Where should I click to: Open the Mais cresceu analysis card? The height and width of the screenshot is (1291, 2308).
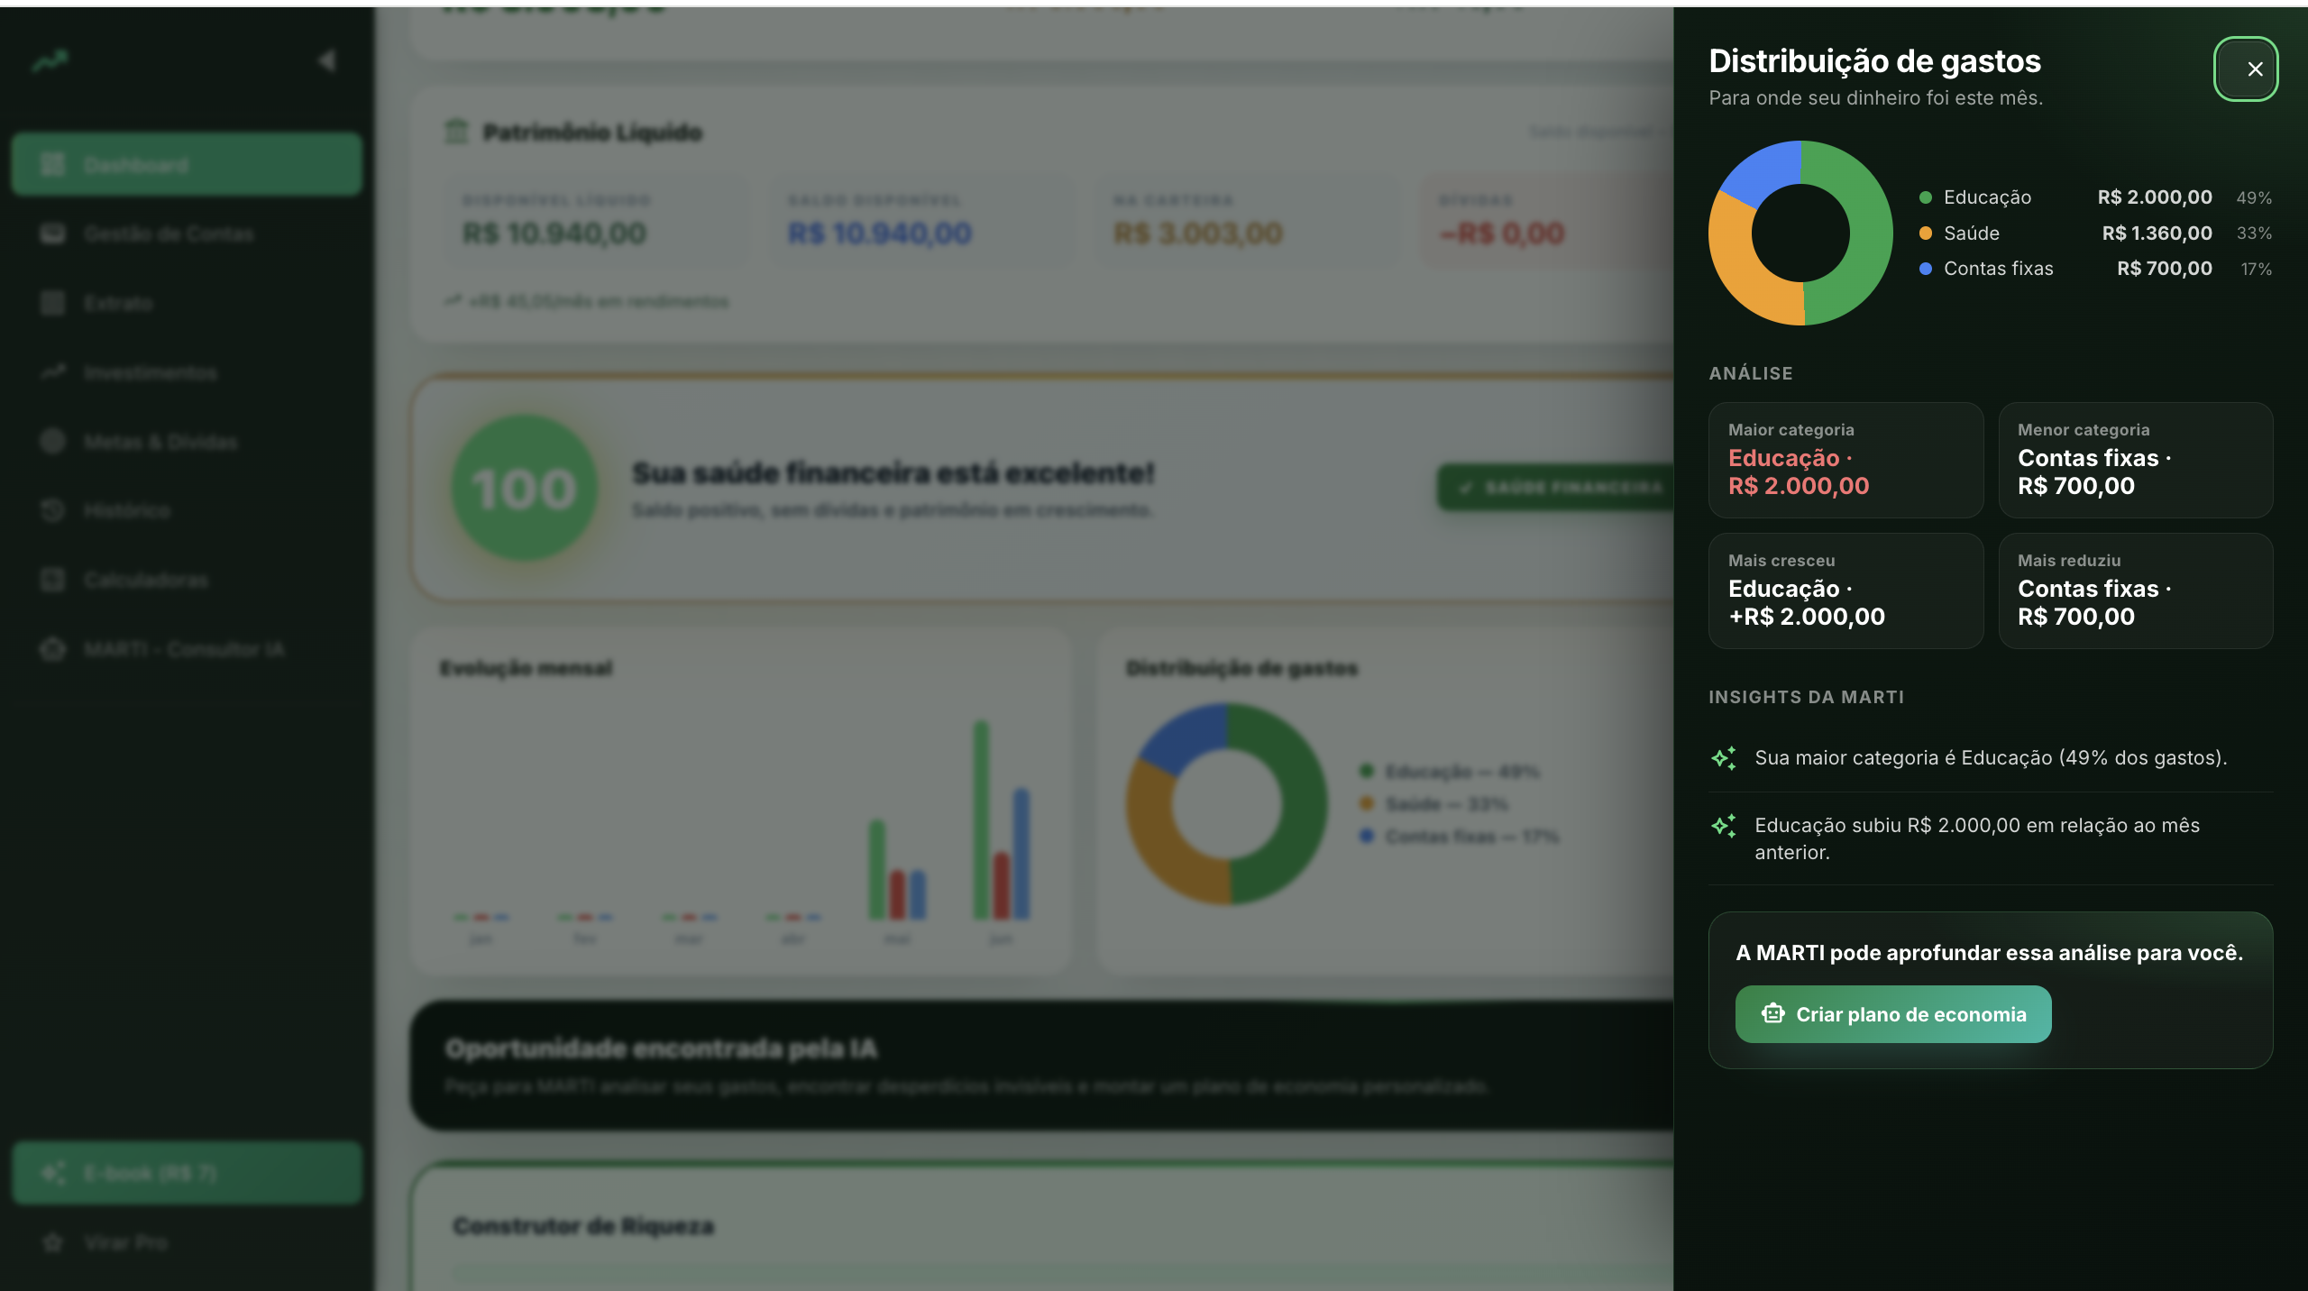[1845, 591]
